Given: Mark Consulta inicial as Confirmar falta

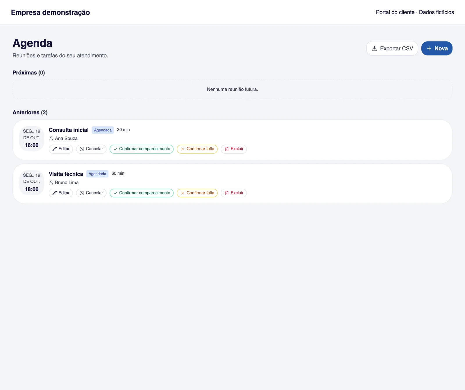Looking at the screenshot, I should click(197, 149).
